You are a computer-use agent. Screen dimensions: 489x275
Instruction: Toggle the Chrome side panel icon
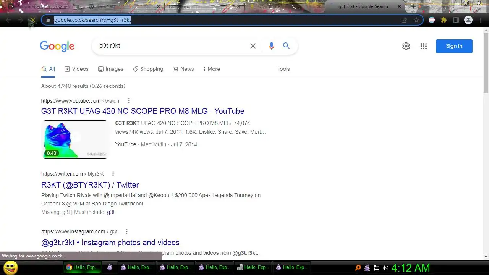[456, 20]
